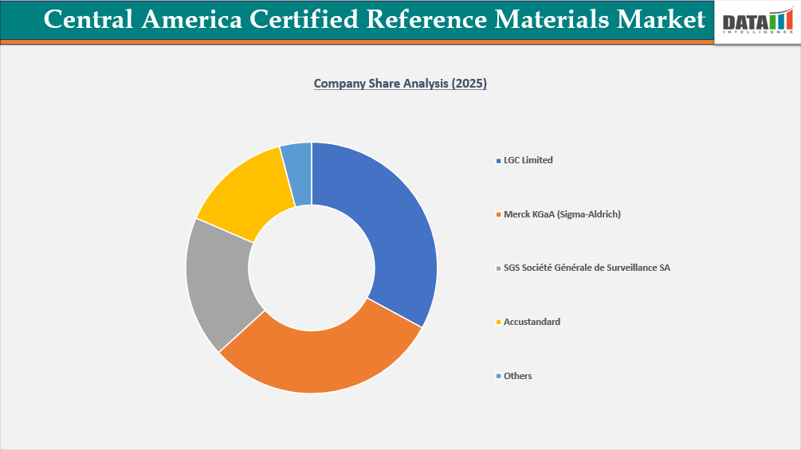Select the LGC Limited legend label
This screenshot has width=801, height=450.
pyautogui.click(x=528, y=160)
